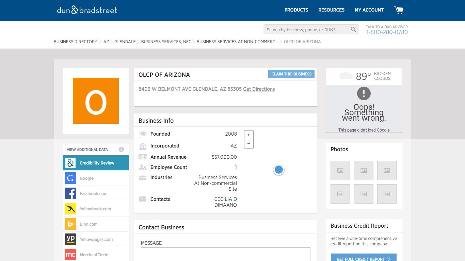465x261 pixels.
Task: Click the Industries briefcase icon
Action: (143, 177)
